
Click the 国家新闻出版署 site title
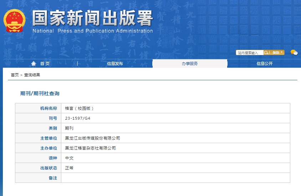point(92,18)
